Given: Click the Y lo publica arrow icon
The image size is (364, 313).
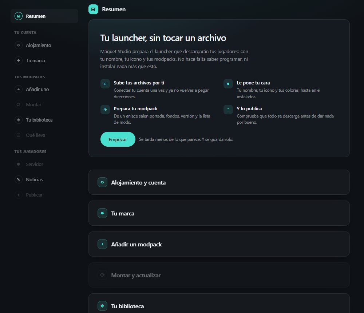Looking at the screenshot, I should pos(228,109).
